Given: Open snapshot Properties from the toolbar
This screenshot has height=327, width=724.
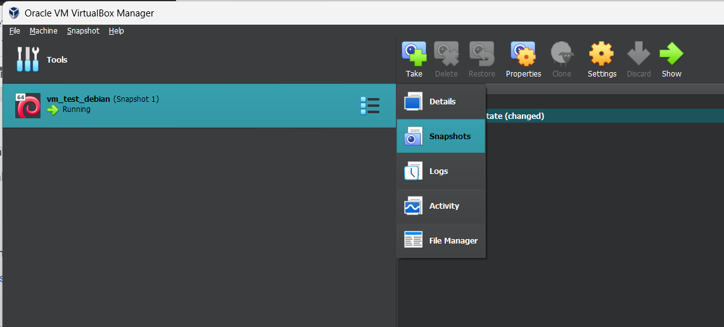Looking at the screenshot, I should (523, 55).
